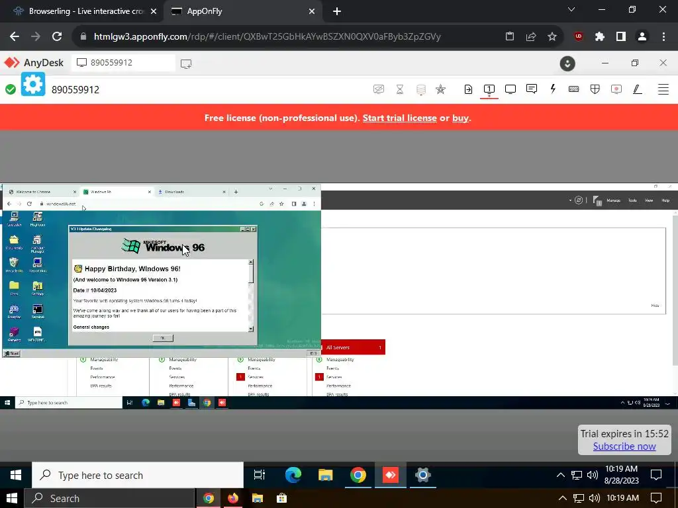Open the AnyDesk hamburger menu
Image resolution: width=678 pixels, height=508 pixels.
click(x=663, y=89)
